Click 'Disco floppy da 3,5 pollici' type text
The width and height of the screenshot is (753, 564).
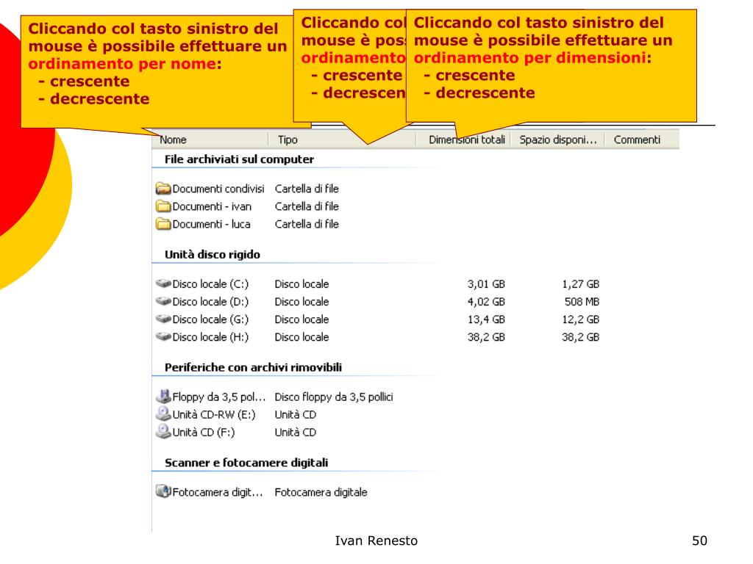pyautogui.click(x=334, y=397)
